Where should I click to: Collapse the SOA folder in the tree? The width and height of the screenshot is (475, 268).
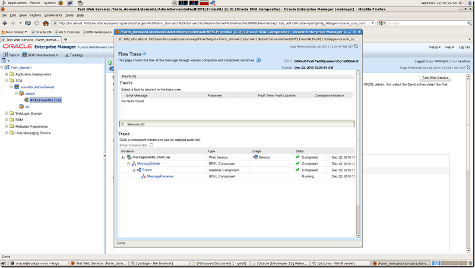click(7, 80)
